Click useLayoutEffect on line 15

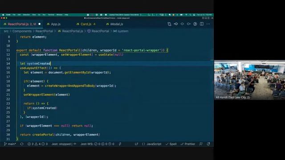click(x=33, y=68)
